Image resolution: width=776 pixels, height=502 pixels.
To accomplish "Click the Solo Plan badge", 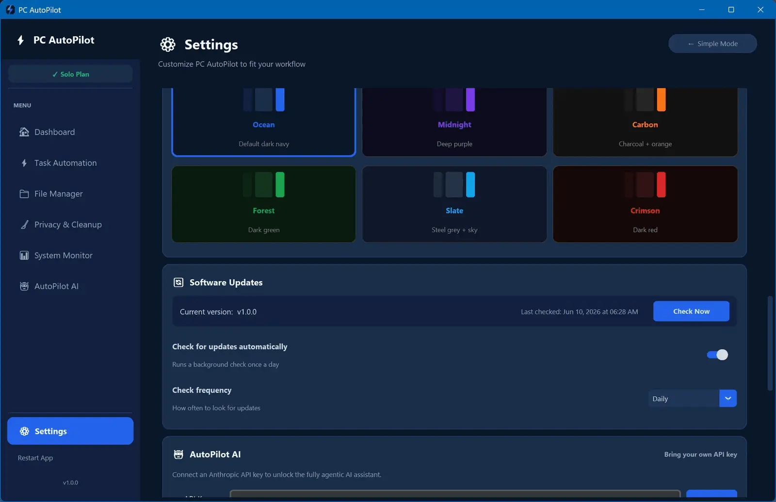I will coord(70,74).
